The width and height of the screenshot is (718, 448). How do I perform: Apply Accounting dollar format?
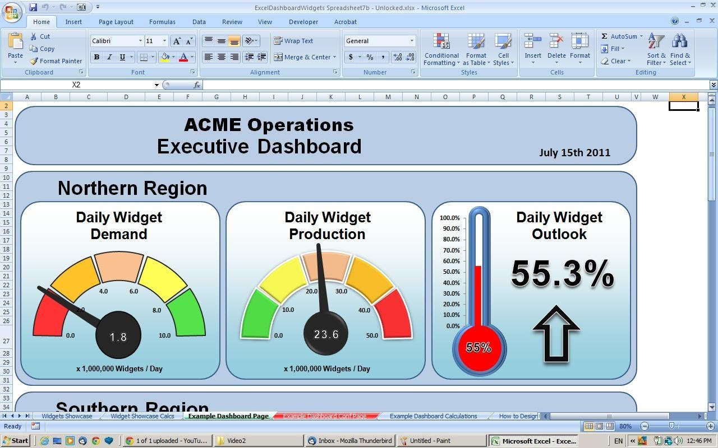[x=351, y=57]
